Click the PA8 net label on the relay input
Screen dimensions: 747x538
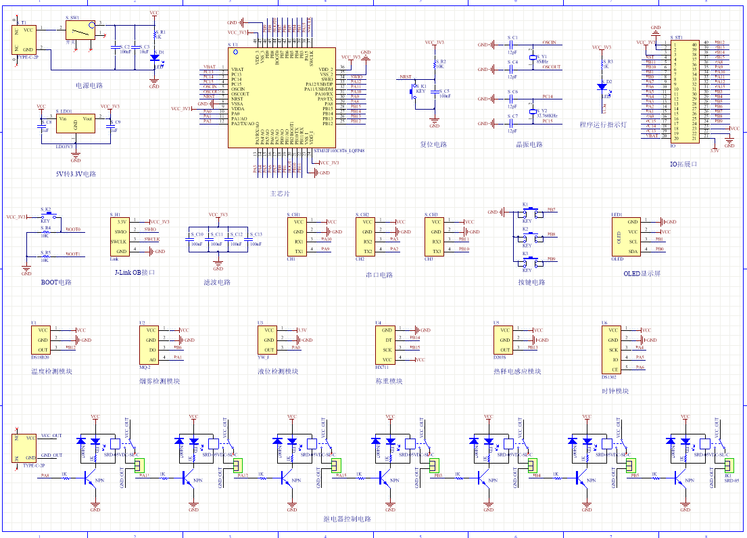(x=45, y=476)
